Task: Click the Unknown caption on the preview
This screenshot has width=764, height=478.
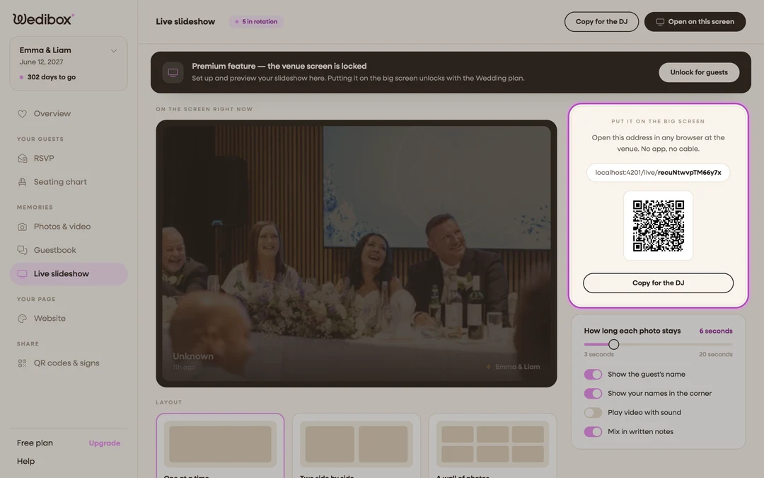Action: 193,356
